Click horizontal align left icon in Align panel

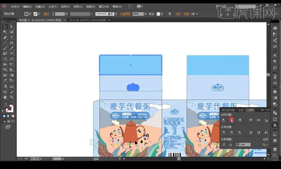click(223, 120)
